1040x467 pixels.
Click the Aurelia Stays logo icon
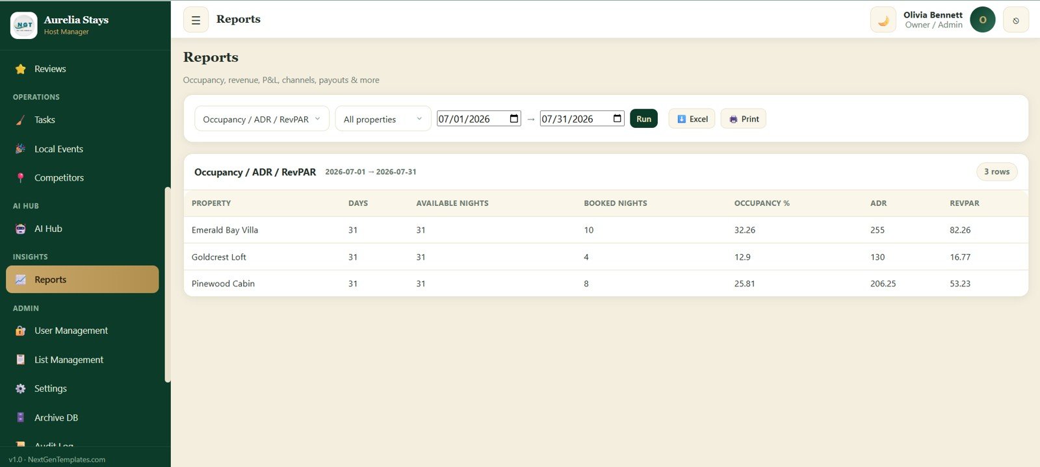[x=24, y=25]
